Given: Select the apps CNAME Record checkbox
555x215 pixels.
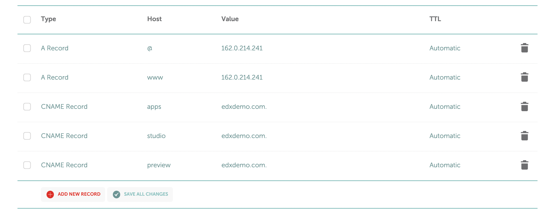Looking at the screenshot, I should [27, 107].
